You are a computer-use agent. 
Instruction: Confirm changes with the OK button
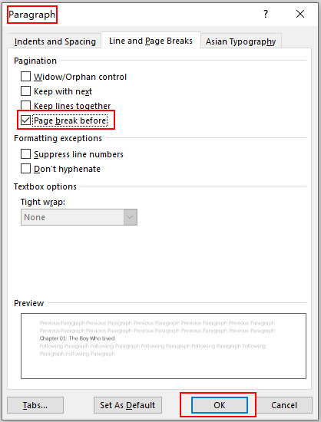tap(219, 405)
